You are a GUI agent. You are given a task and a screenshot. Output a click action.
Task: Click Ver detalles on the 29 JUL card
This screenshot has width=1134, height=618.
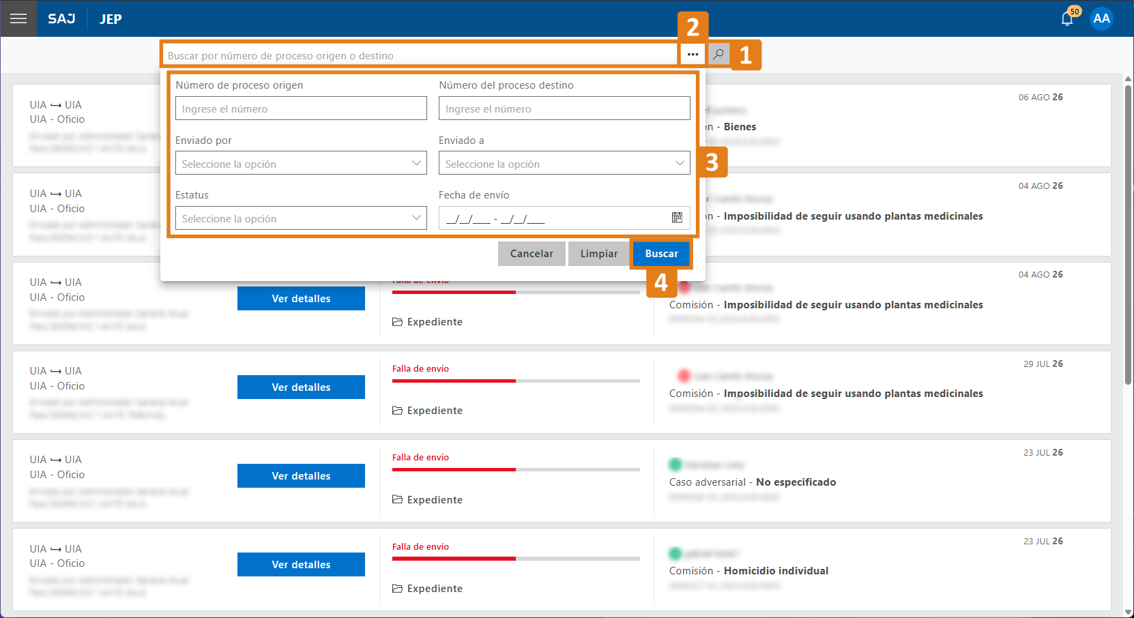pos(301,387)
